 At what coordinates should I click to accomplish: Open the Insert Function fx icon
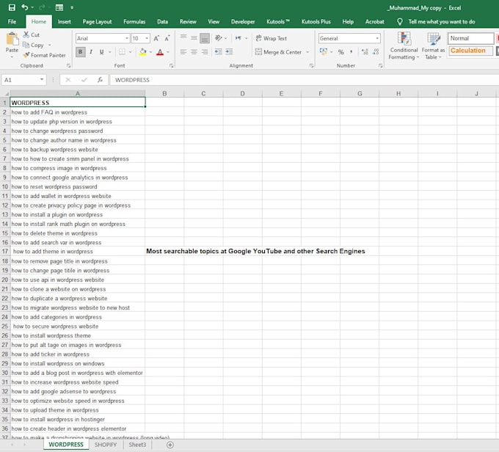(100, 79)
